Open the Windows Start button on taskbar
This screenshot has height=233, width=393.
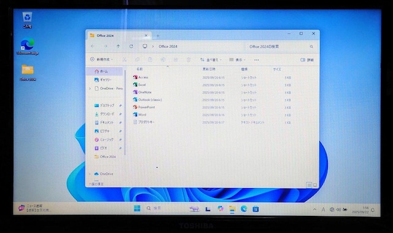137,208
